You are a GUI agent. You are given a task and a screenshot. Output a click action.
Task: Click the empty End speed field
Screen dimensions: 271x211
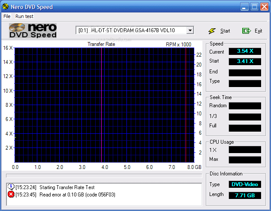coord(245,73)
